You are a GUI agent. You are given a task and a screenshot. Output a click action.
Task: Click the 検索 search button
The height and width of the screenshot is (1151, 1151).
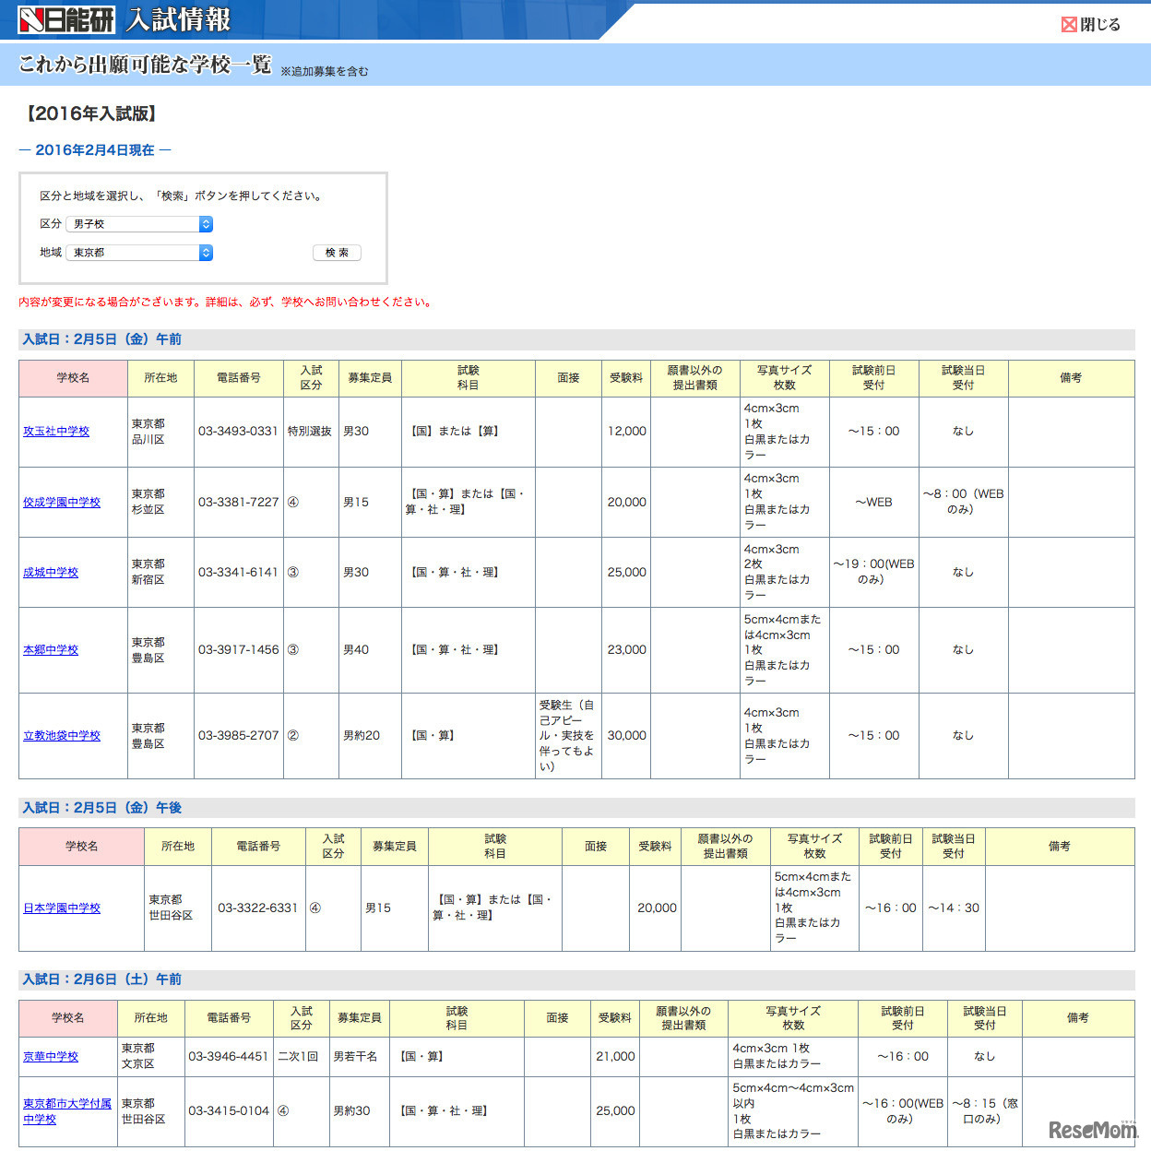coord(337,253)
